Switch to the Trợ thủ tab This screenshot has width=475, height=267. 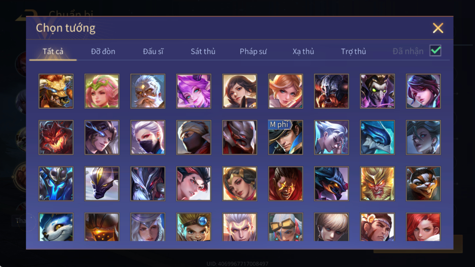point(353,51)
